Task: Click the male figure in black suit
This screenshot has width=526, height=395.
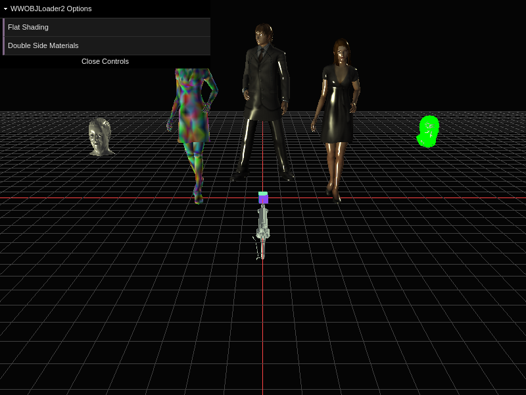Action: 264,99
